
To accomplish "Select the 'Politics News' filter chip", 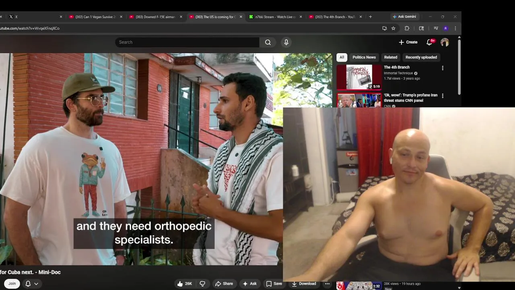I will pos(364,57).
